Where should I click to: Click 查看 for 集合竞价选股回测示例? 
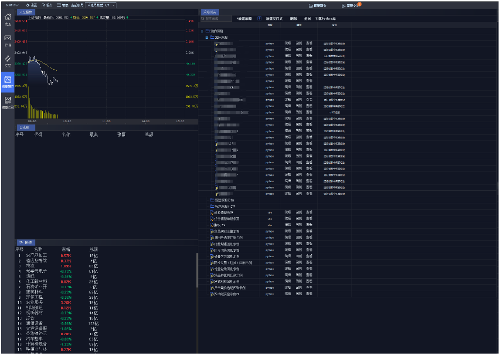(x=309, y=288)
